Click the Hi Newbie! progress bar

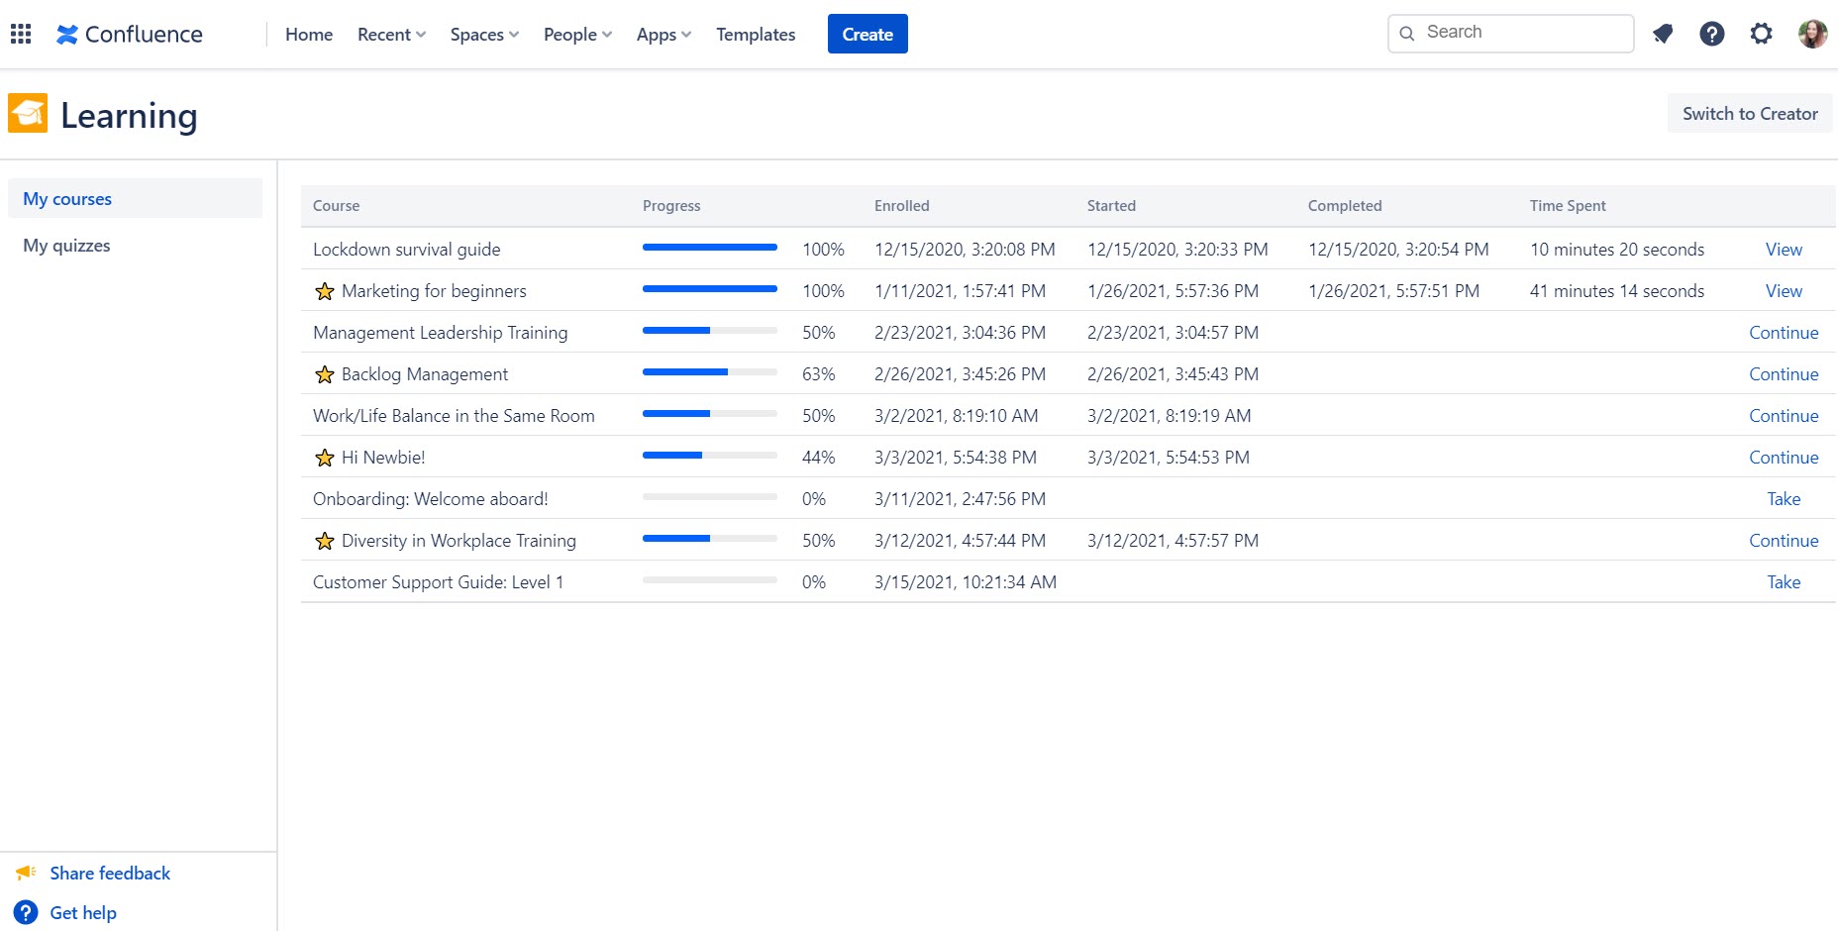pyautogui.click(x=709, y=456)
